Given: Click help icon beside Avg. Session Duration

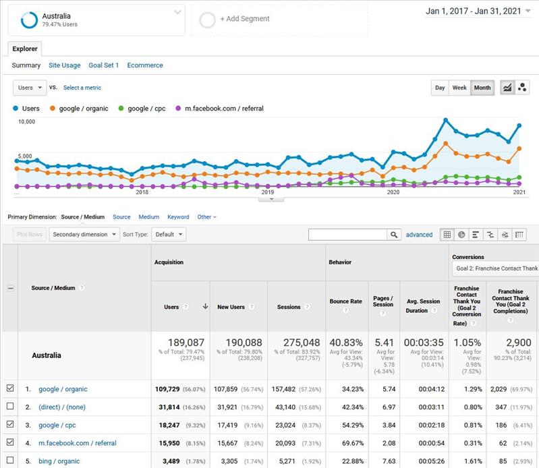Looking at the screenshot, I should point(434,310).
